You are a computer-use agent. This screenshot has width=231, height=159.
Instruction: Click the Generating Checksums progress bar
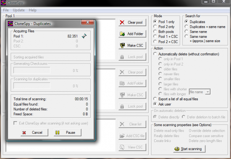(32, 70)
